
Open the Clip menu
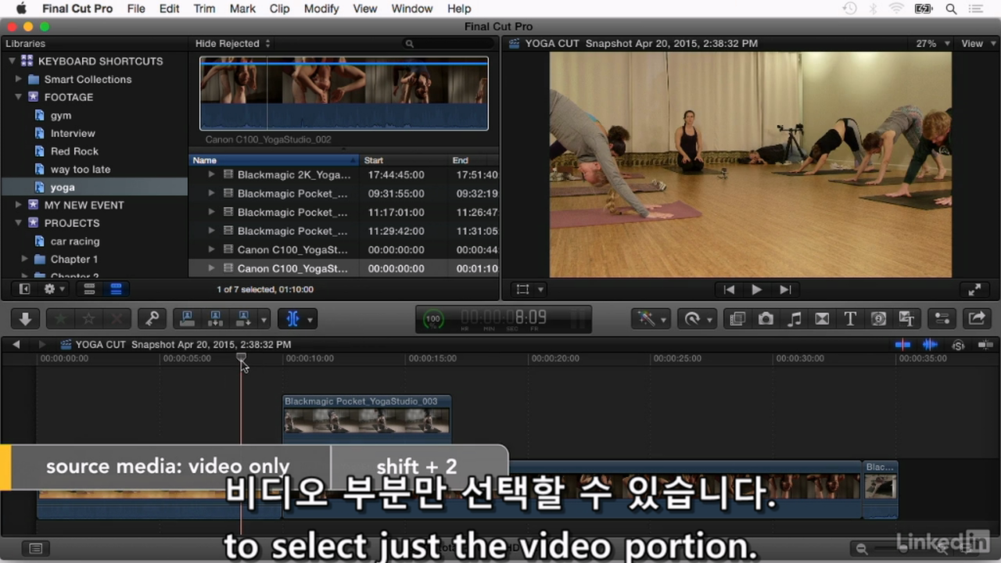point(279,9)
